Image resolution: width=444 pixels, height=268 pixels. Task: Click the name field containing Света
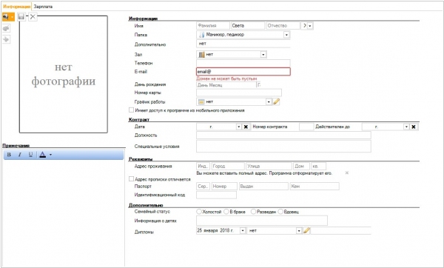248,25
